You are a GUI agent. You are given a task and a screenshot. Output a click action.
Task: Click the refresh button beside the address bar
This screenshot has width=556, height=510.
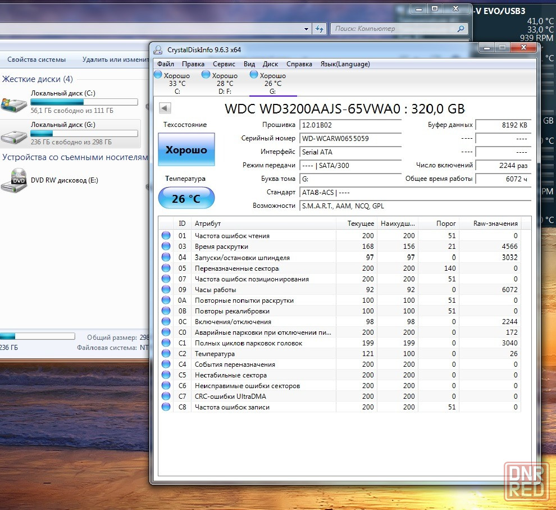tap(320, 29)
